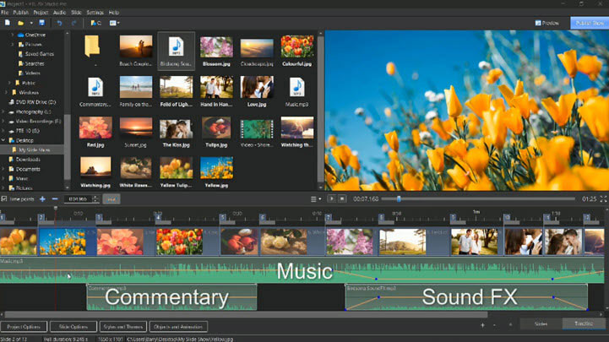The height and width of the screenshot is (342, 609).
Task: Open the Publish menu
Action: [x=21, y=13]
